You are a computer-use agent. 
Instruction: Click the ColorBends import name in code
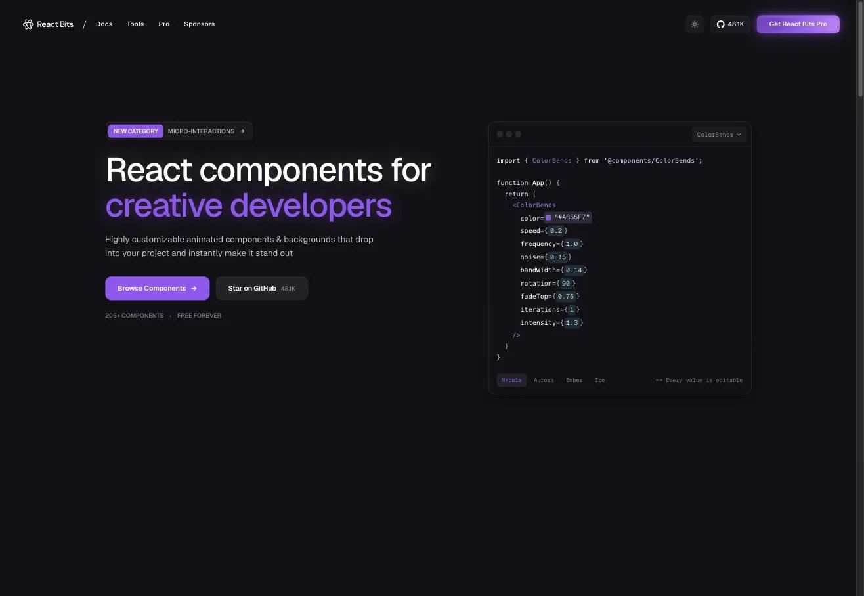pyautogui.click(x=551, y=161)
